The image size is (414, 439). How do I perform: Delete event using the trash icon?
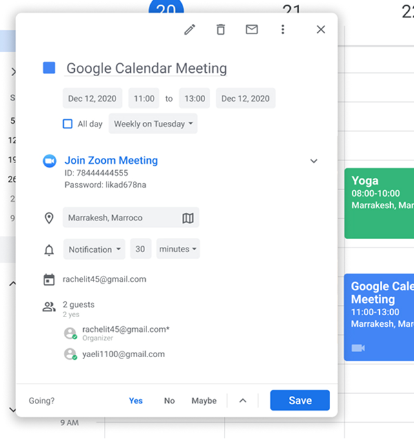(221, 30)
